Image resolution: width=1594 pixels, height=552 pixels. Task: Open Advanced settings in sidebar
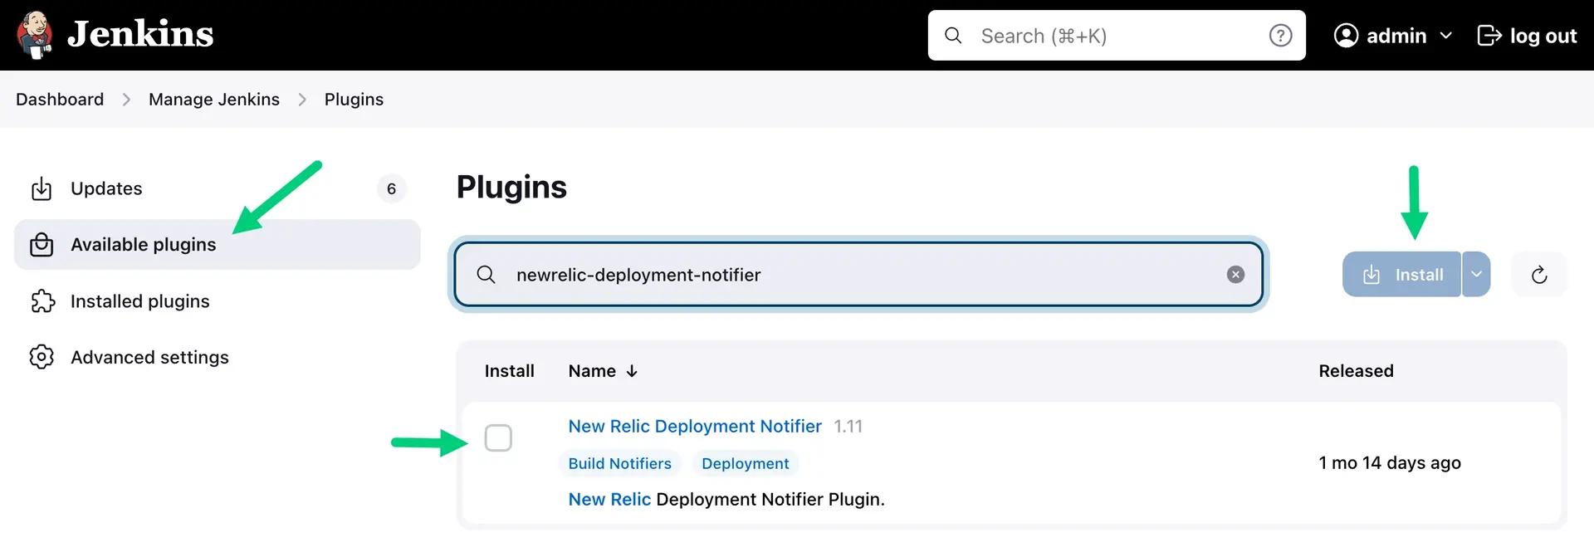coord(149,358)
